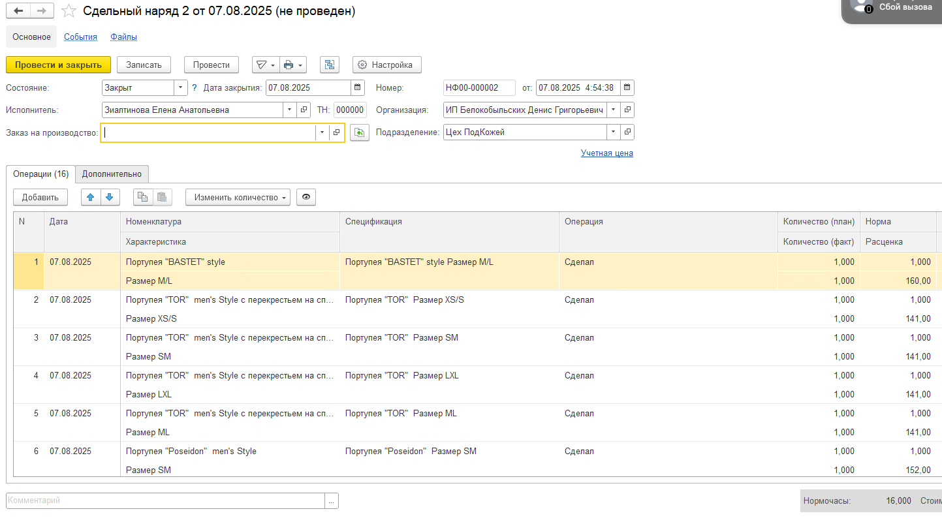Open comment editor with ellipsis button
The width and height of the screenshot is (942, 522).
[x=332, y=500]
